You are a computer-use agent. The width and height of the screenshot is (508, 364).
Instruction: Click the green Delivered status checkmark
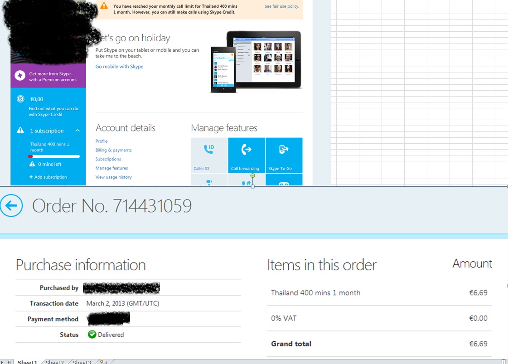[x=92, y=334]
